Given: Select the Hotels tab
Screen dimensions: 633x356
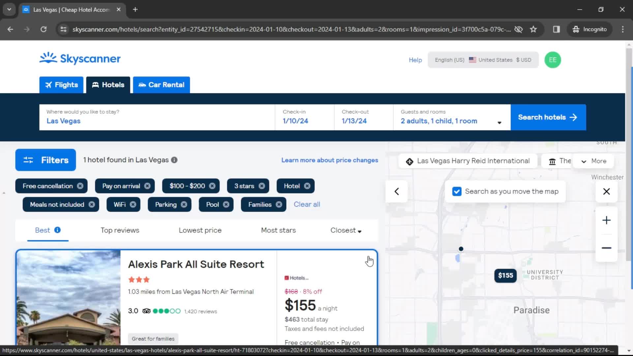Looking at the screenshot, I should pos(108,85).
